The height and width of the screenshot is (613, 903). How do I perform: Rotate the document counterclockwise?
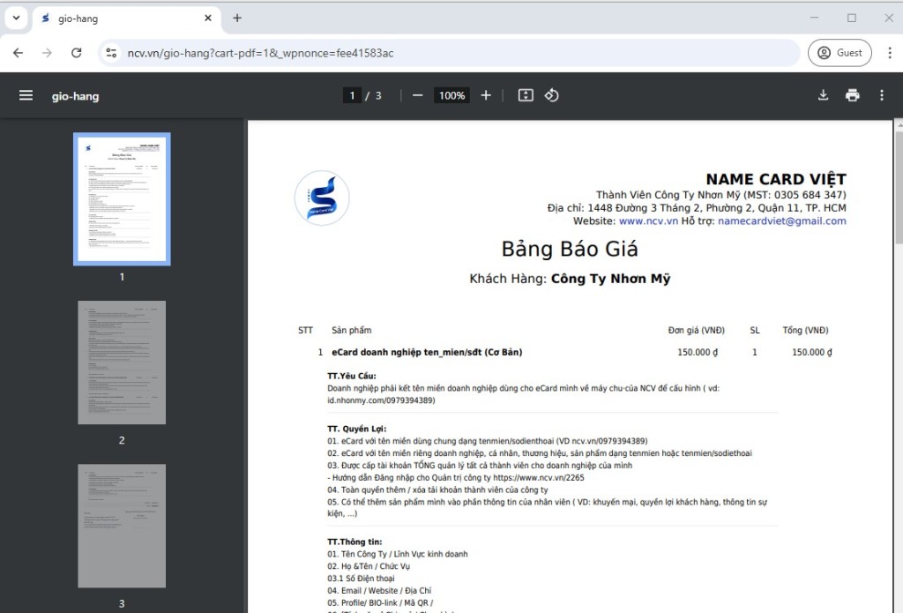click(x=552, y=95)
